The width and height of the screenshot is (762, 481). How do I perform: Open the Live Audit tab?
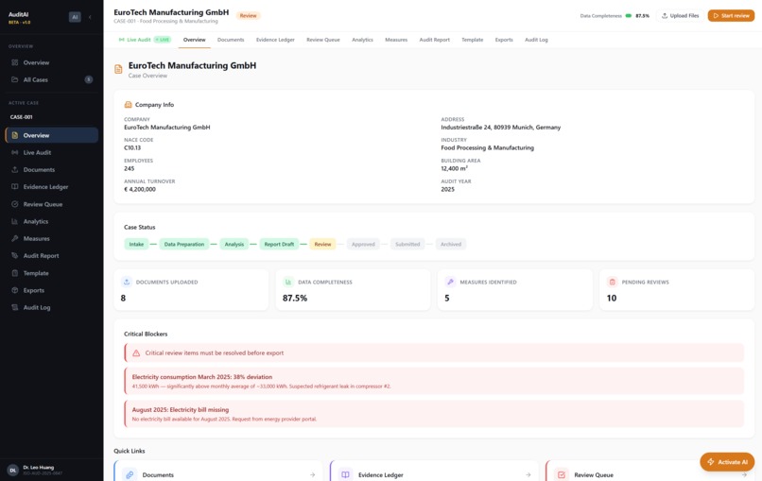point(145,40)
